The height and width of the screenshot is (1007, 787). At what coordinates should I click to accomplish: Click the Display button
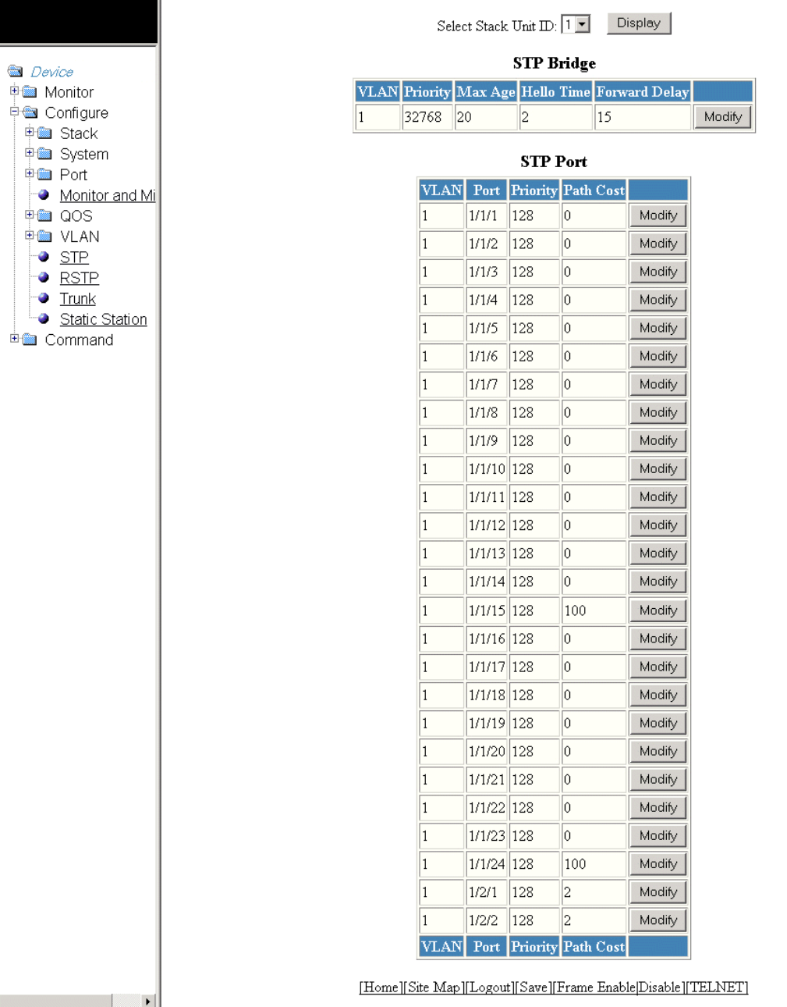(x=639, y=23)
